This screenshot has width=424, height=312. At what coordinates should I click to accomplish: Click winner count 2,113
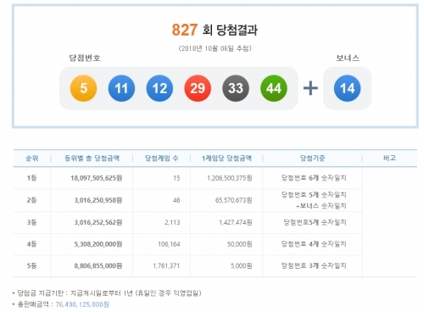click(x=172, y=222)
